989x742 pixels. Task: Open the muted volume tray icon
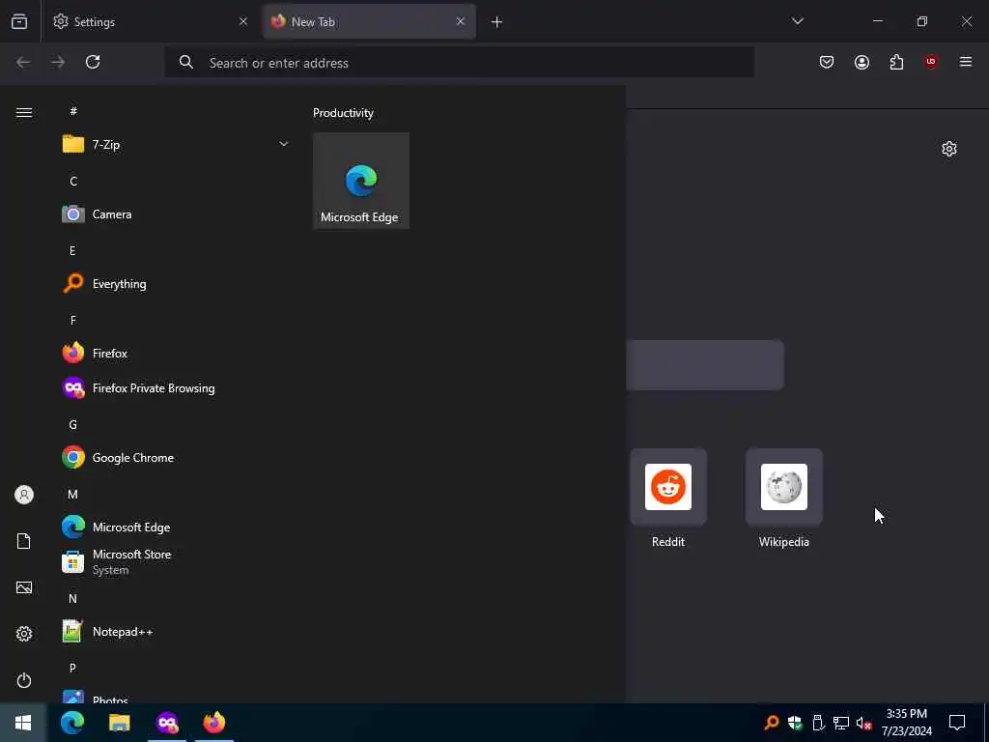[x=863, y=723]
